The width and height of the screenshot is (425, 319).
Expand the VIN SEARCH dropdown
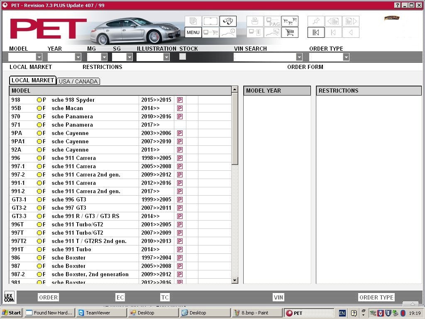[x=299, y=57]
